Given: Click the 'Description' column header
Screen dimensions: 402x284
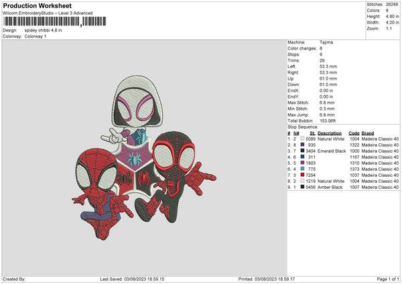Looking at the screenshot, I should point(330,133).
